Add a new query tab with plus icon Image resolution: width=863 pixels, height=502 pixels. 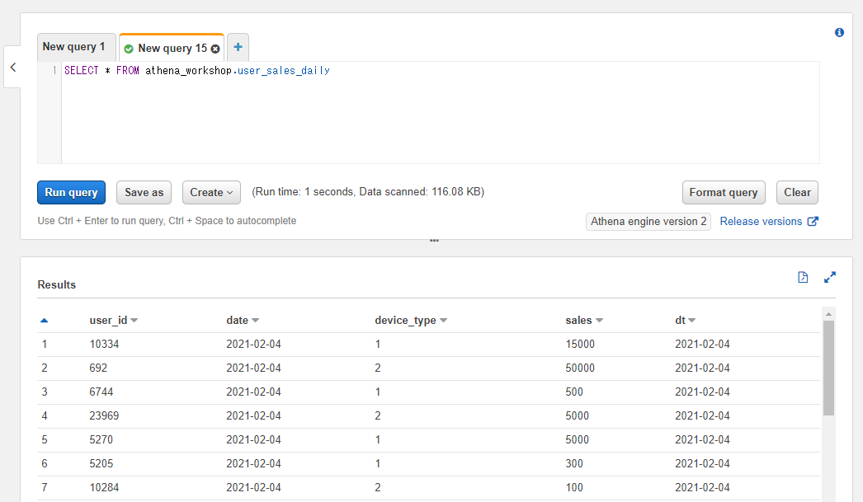pos(238,47)
